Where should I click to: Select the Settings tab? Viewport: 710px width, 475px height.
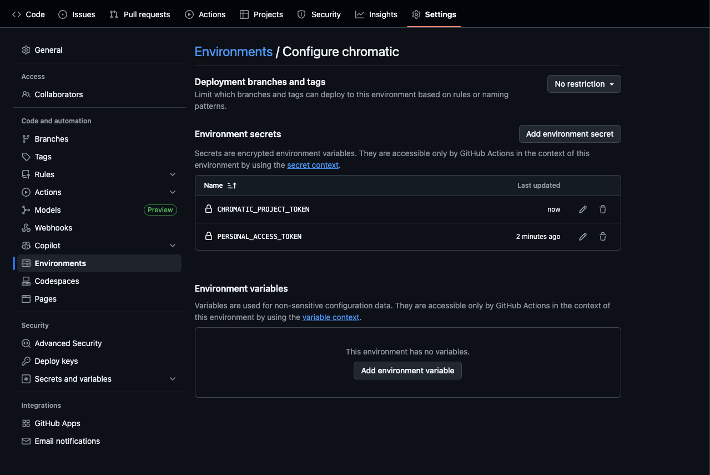[x=434, y=14]
